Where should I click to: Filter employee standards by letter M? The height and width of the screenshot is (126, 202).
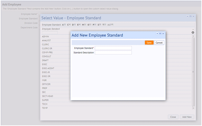(x=84, y=25)
